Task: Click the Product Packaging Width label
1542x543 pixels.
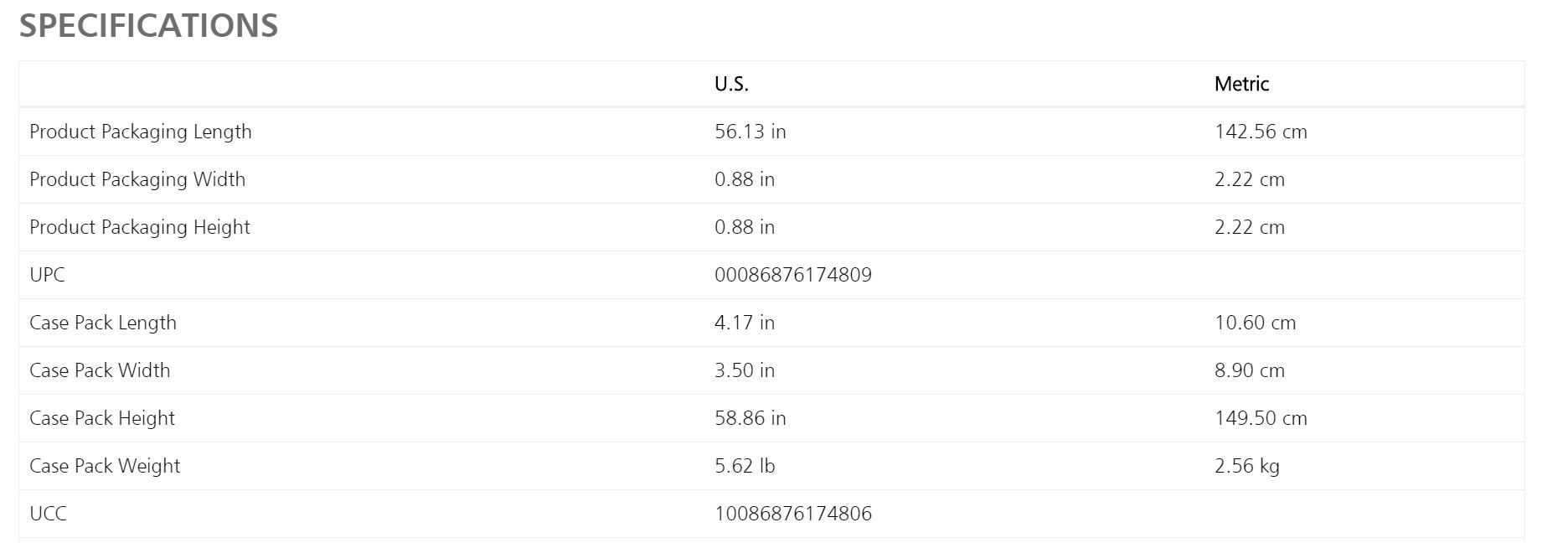Action: [137, 179]
